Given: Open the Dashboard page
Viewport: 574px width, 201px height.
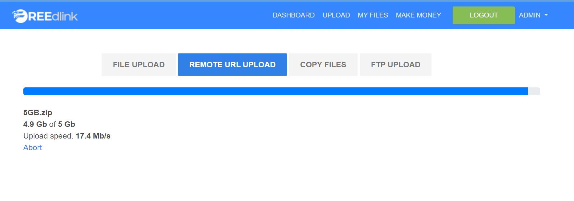Looking at the screenshot, I should coord(293,15).
